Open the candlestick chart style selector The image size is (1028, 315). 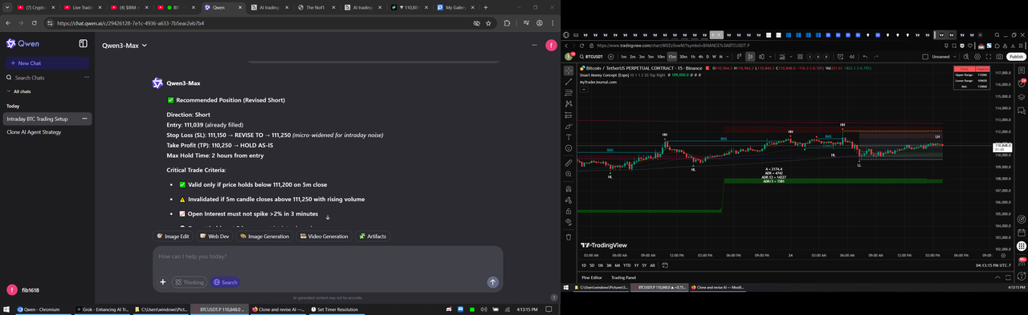750,57
